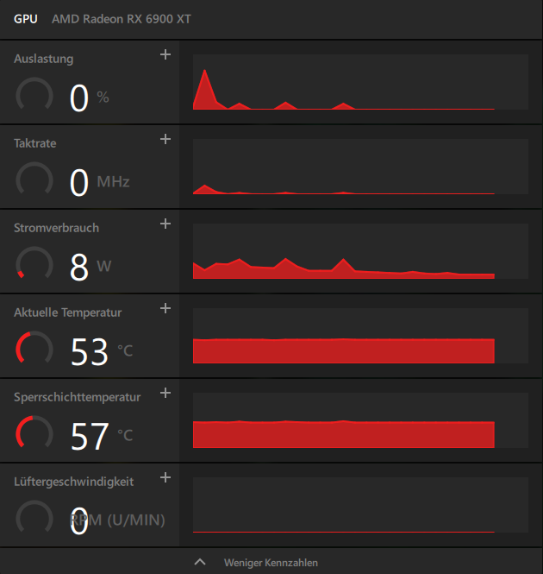Viewport: 543px width, 574px height.
Task: Click the 0 % utilization value
Action: 90,98
